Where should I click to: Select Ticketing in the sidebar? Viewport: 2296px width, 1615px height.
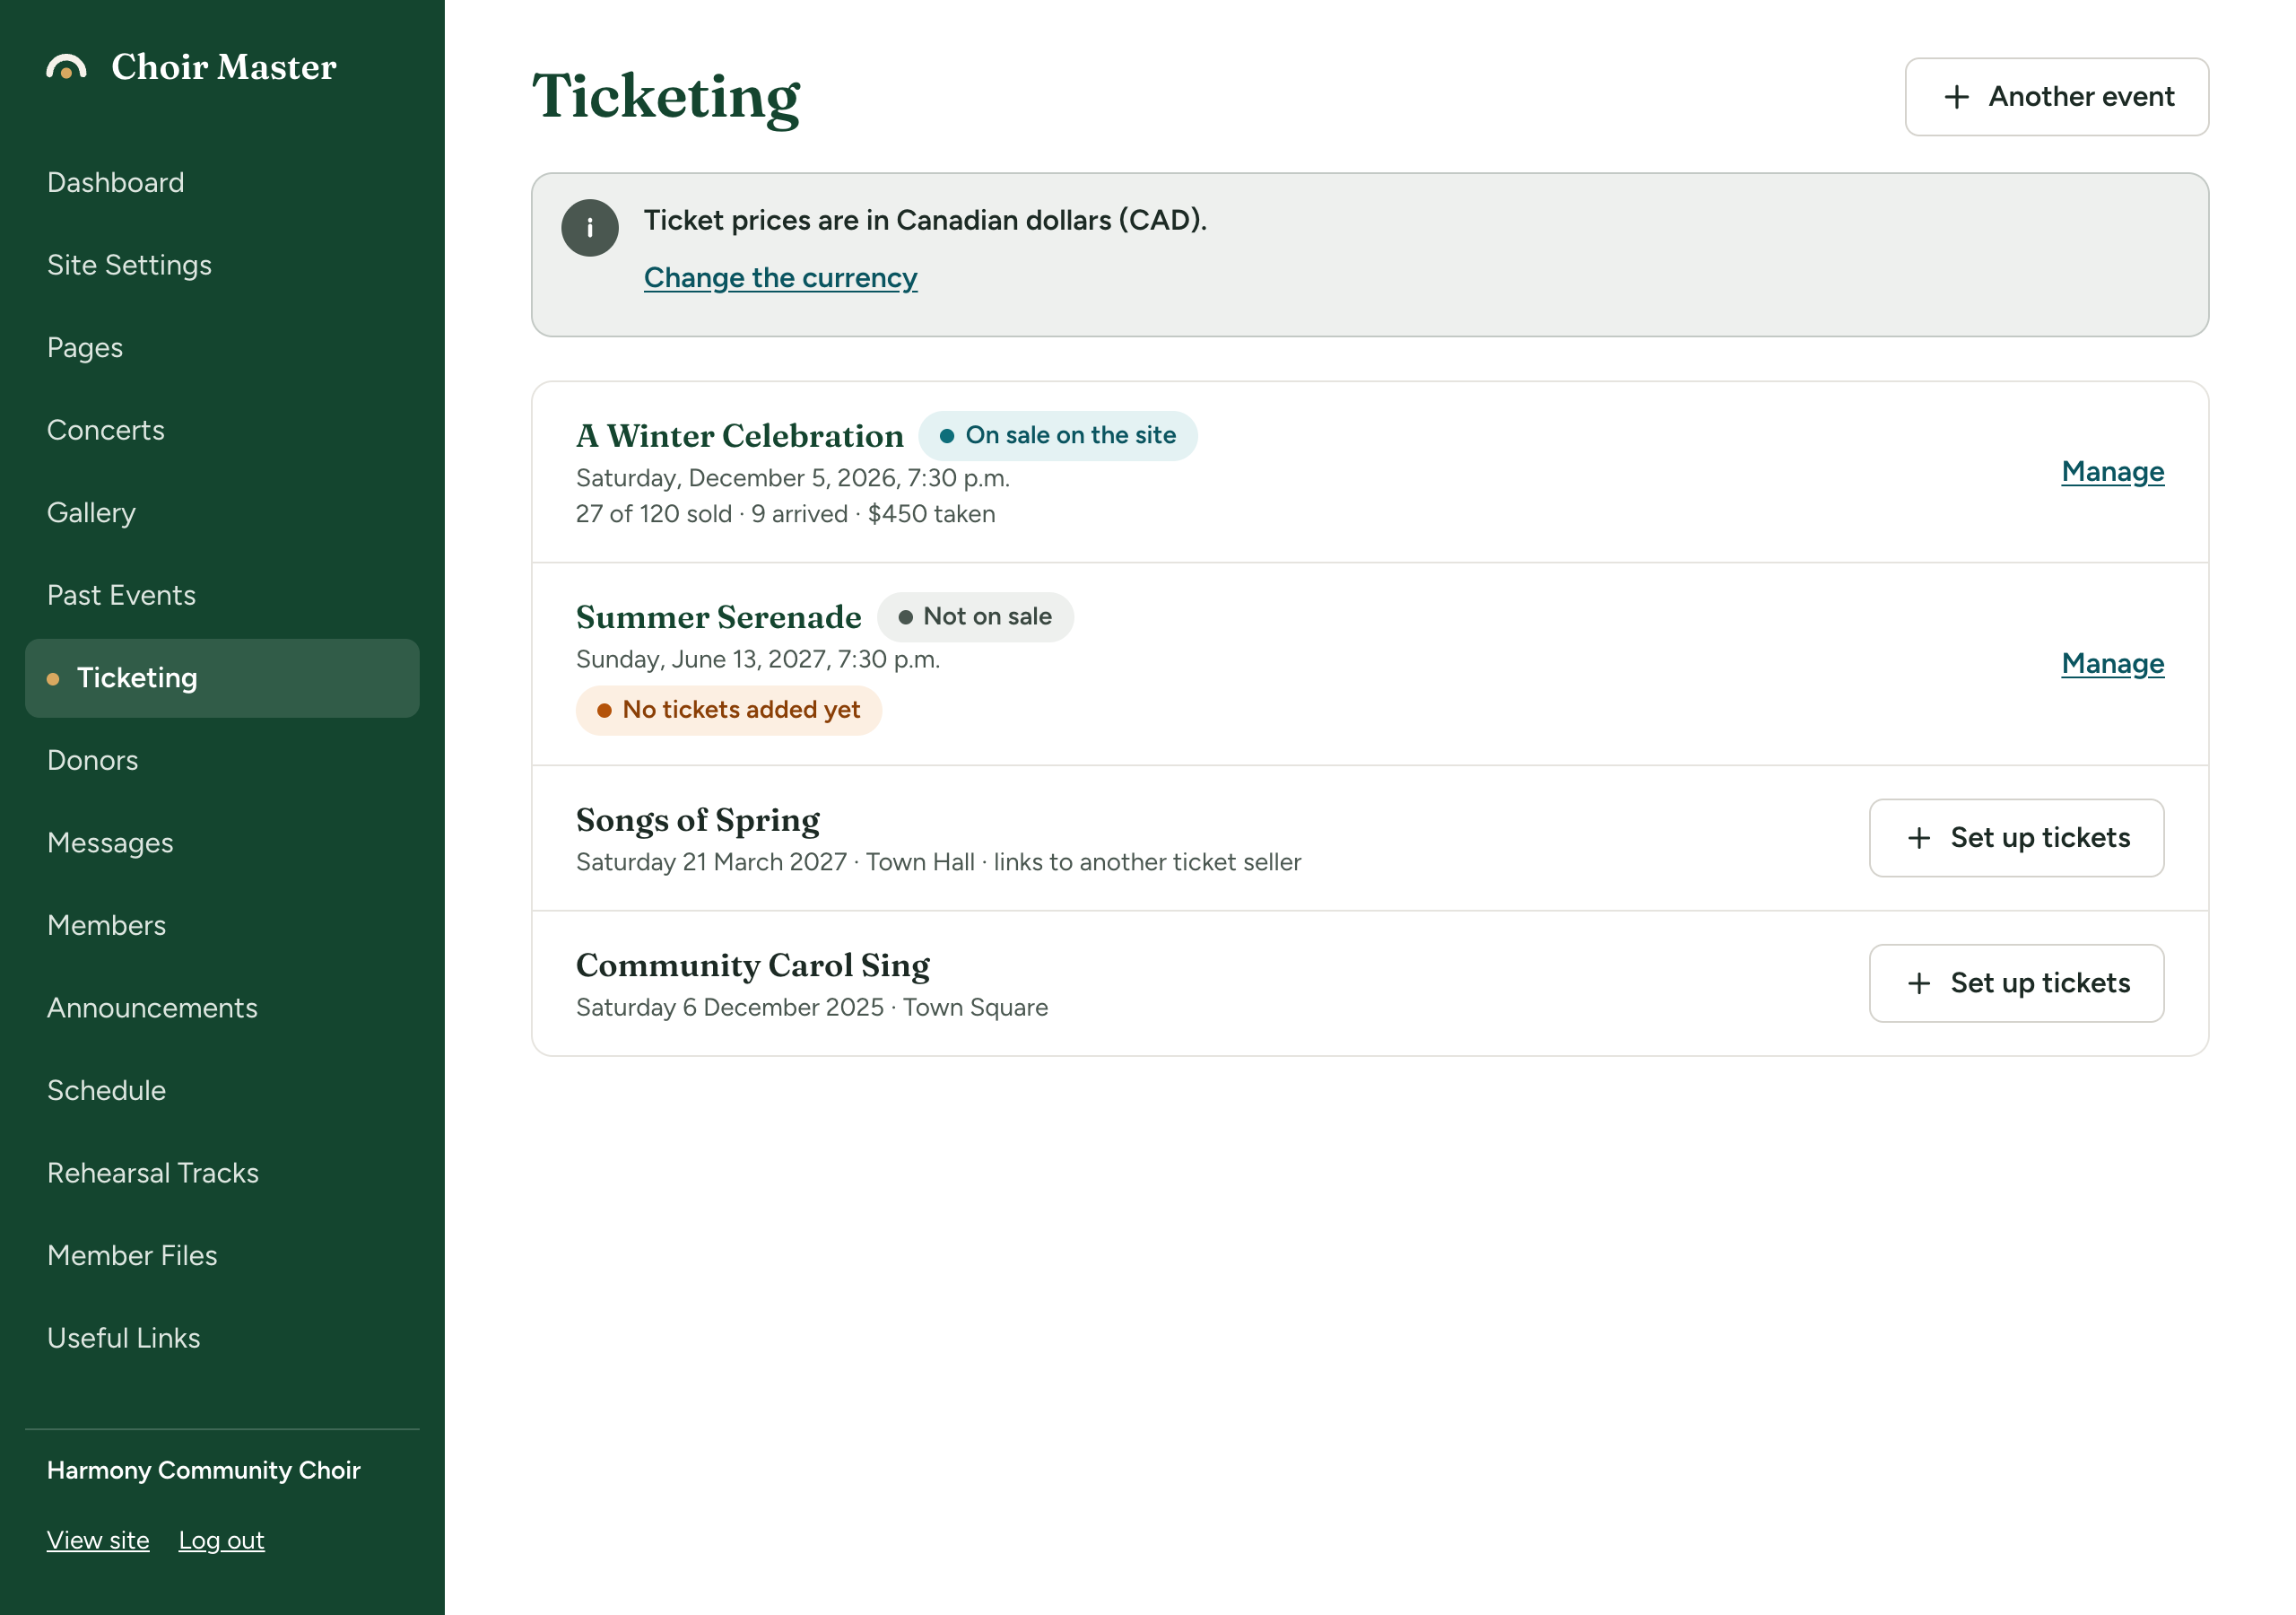pos(222,678)
